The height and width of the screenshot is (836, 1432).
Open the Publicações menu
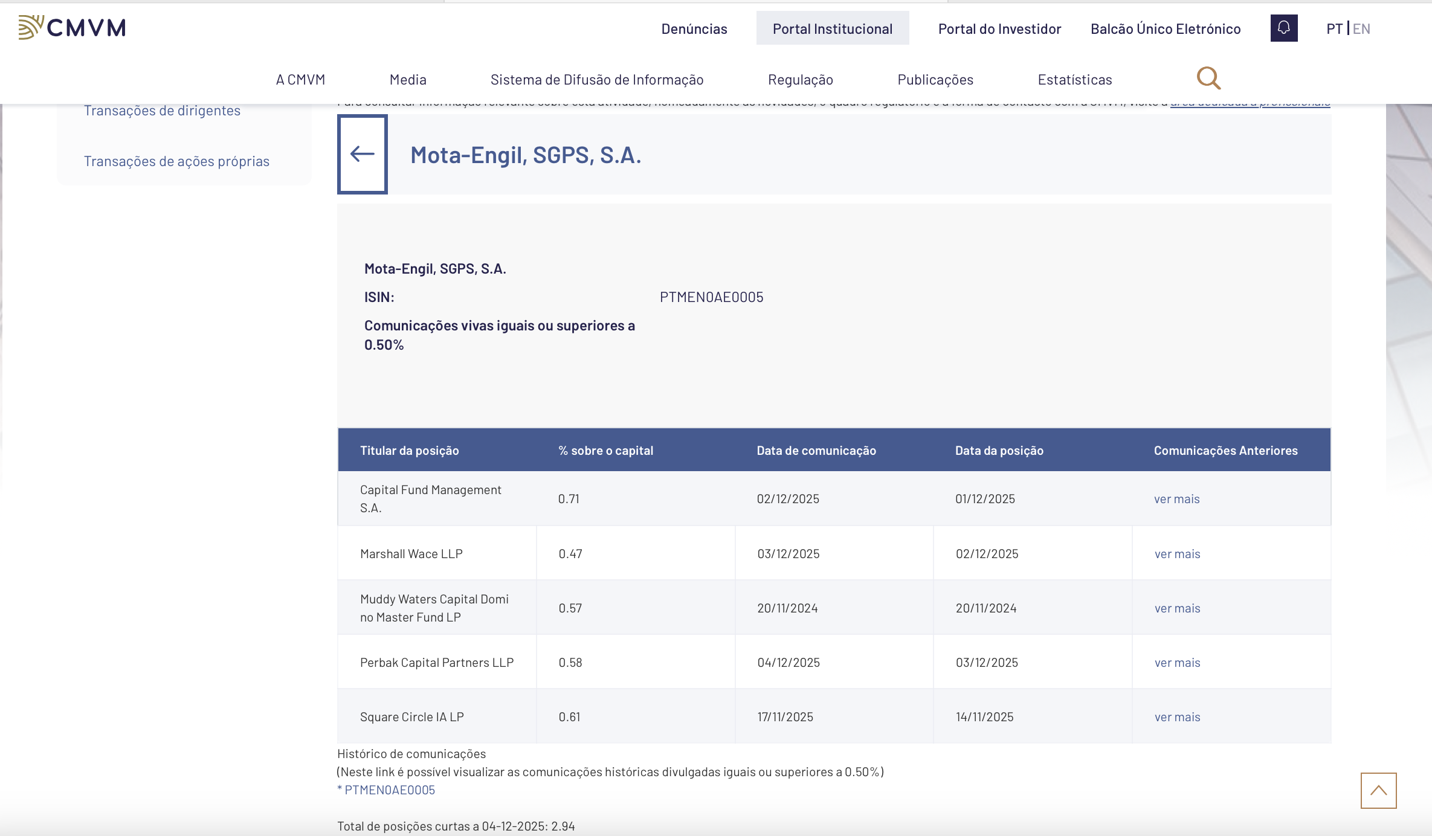click(935, 80)
